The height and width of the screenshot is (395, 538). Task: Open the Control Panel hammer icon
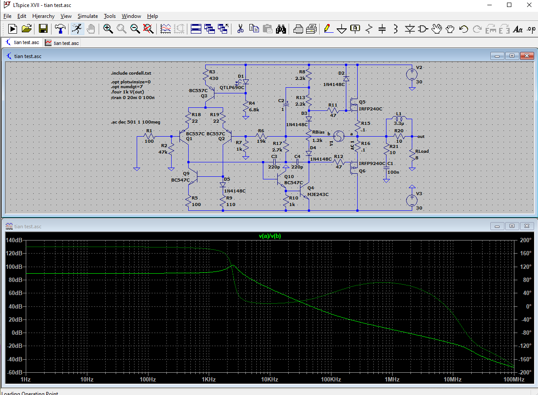(60, 29)
